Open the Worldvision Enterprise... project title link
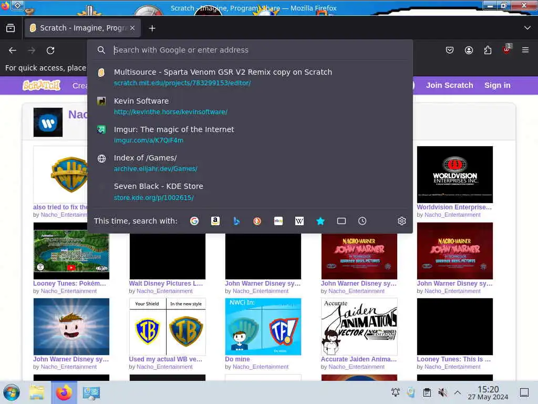538x404 pixels. (454, 207)
